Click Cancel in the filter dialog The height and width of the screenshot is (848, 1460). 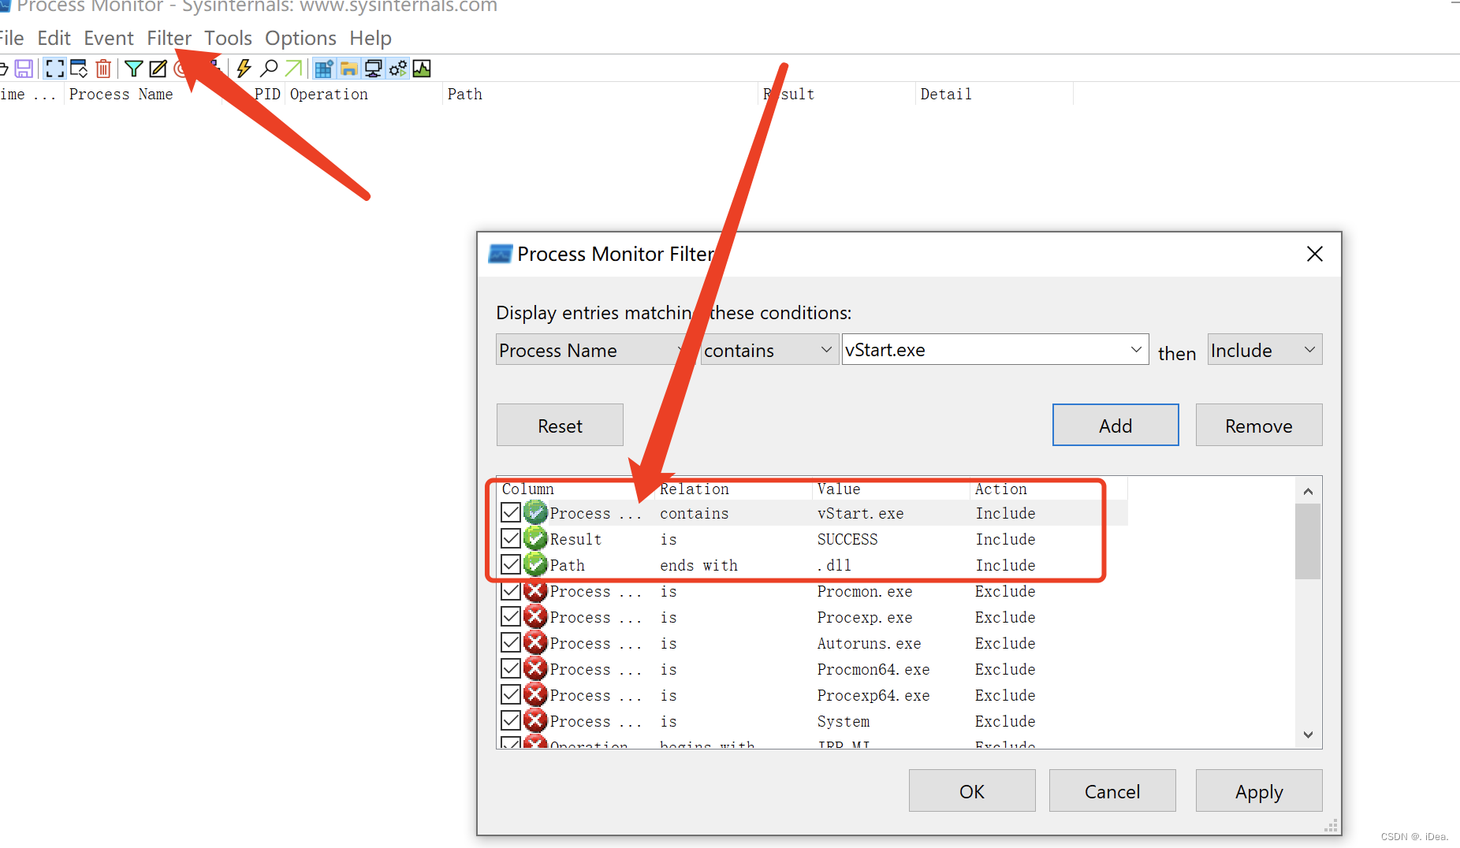click(1112, 790)
